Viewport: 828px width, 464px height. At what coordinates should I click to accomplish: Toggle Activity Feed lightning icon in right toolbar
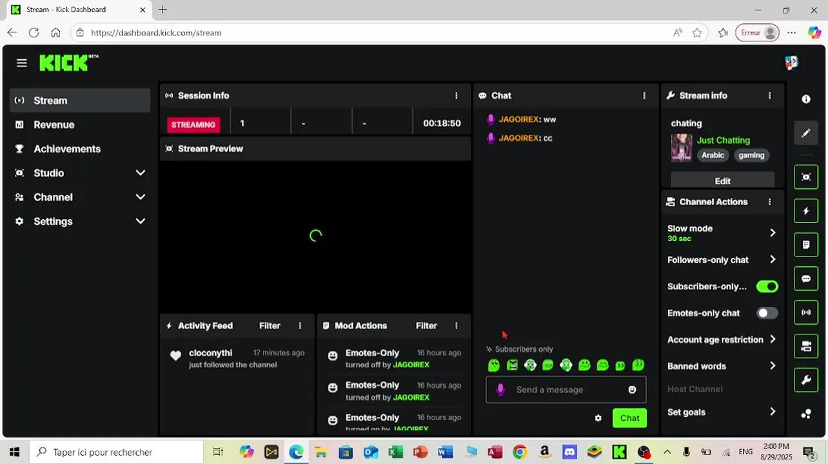click(x=806, y=211)
